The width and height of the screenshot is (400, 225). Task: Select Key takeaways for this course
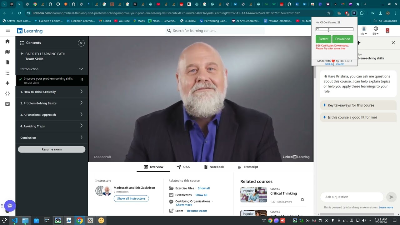[358, 105]
